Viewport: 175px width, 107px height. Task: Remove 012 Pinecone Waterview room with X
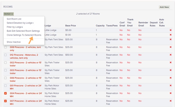pos(171,55)
